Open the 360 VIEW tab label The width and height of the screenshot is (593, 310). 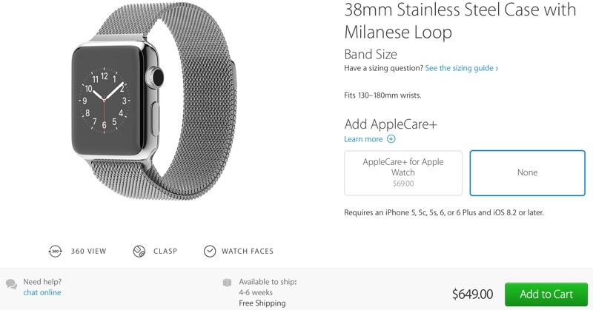[x=89, y=251]
